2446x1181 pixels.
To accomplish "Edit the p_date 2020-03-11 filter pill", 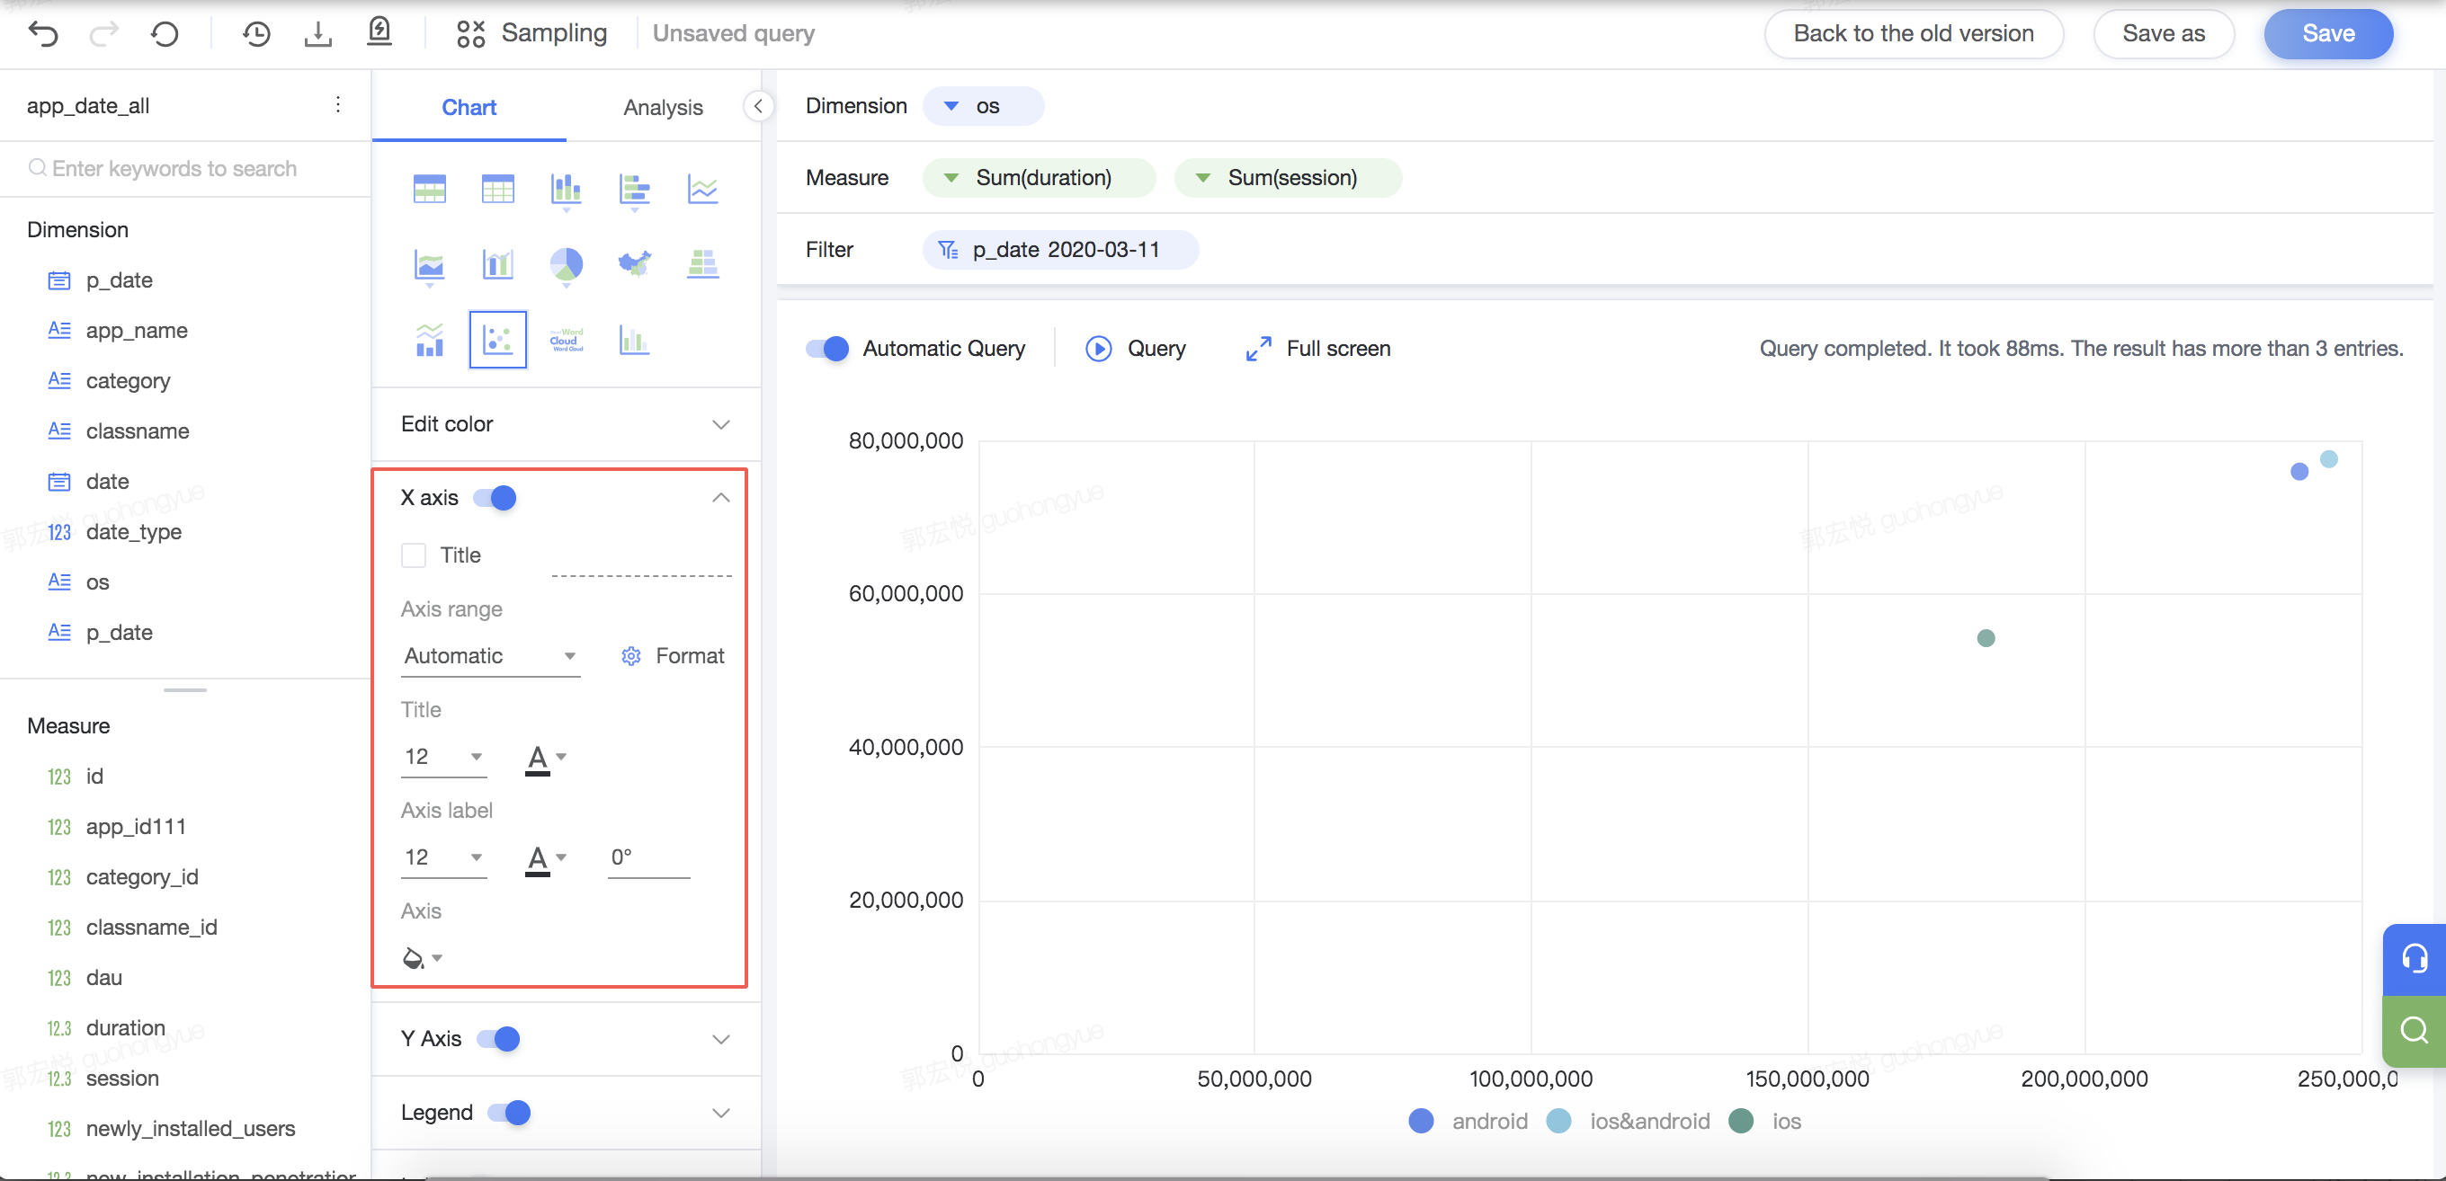I will click(x=1059, y=250).
